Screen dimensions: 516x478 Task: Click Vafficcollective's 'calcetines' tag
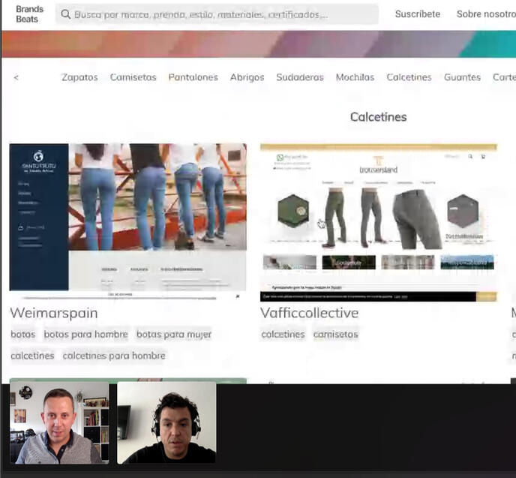pyautogui.click(x=283, y=334)
